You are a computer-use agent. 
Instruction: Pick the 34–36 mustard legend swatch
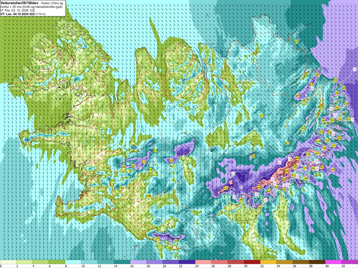(x=284, y=262)
